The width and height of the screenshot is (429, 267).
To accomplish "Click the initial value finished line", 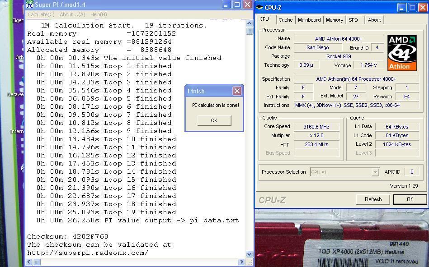I will click(129, 58).
